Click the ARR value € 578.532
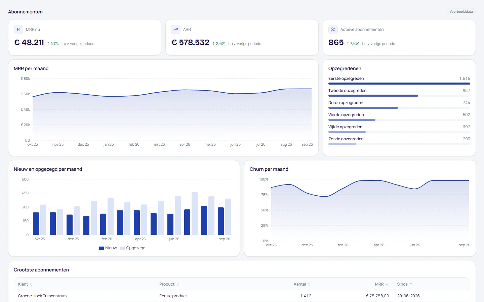The height and width of the screenshot is (302, 484). coord(190,43)
